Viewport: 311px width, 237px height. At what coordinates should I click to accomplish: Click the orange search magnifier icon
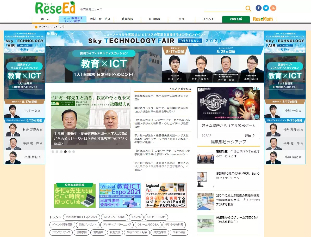coord(248,8)
